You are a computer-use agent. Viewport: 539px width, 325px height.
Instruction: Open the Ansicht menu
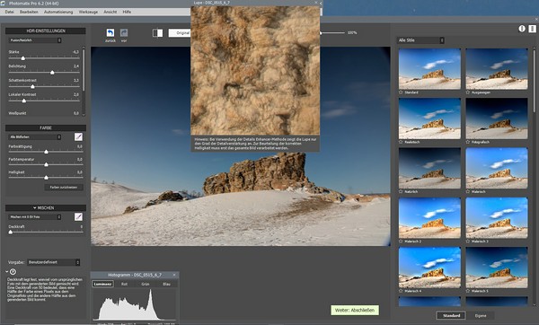[x=110, y=12]
